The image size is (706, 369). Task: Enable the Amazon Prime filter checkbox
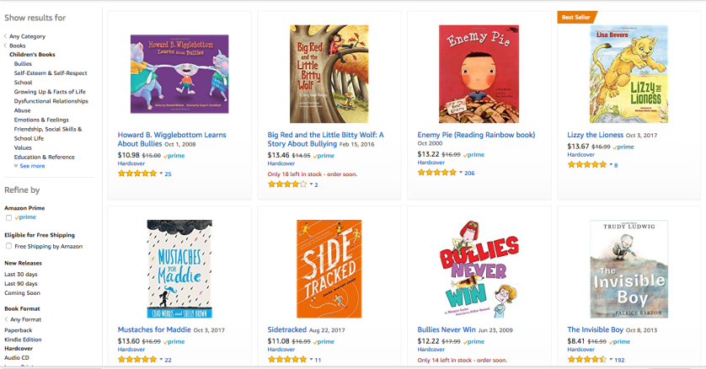[x=8, y=217]
